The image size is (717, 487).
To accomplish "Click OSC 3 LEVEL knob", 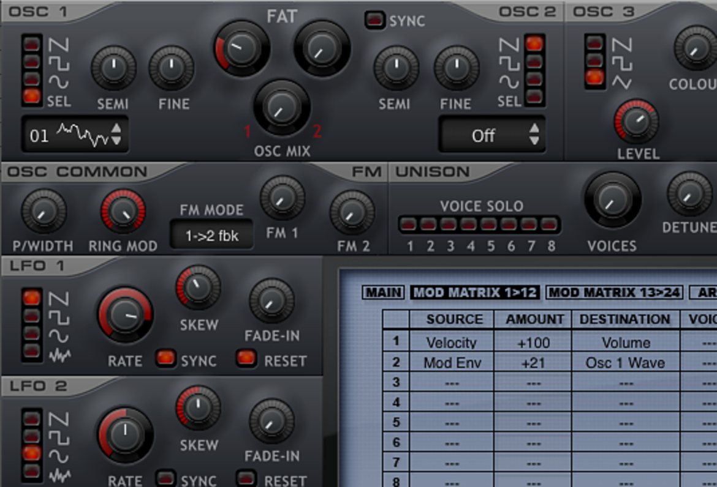I will (x=636, y=121).
